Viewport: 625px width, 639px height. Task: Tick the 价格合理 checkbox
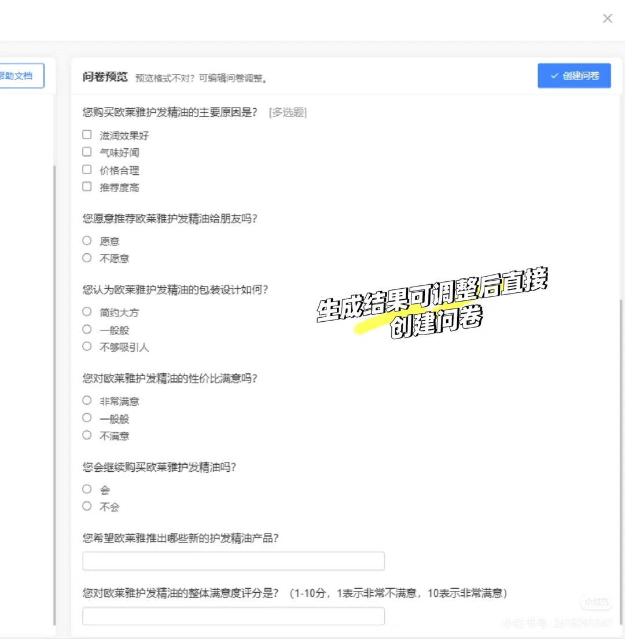click(x=87, y=170)
